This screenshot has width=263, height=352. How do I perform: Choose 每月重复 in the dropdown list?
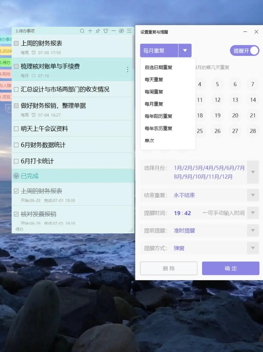click(154, 104)
